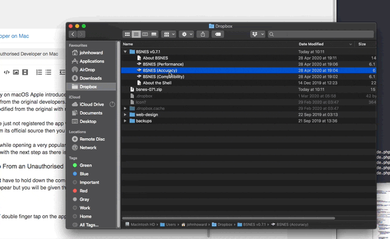Click johnhoward in the path bar
Image resolution: width=390 pixels, height=239 pixels.
point(194,225)
